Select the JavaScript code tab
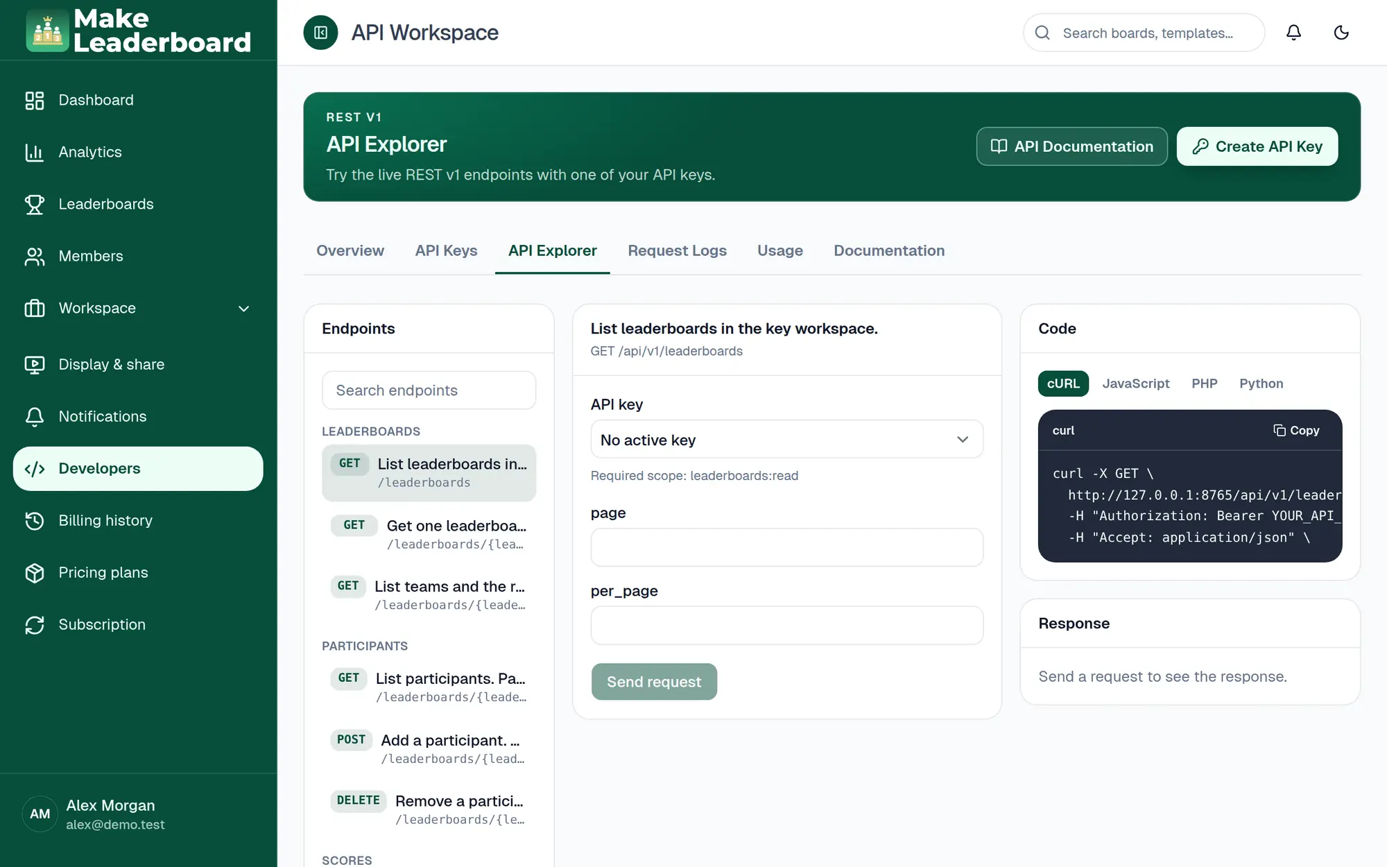The height and width of the screenshot is (867, 1387). [x=1136, y=384]
